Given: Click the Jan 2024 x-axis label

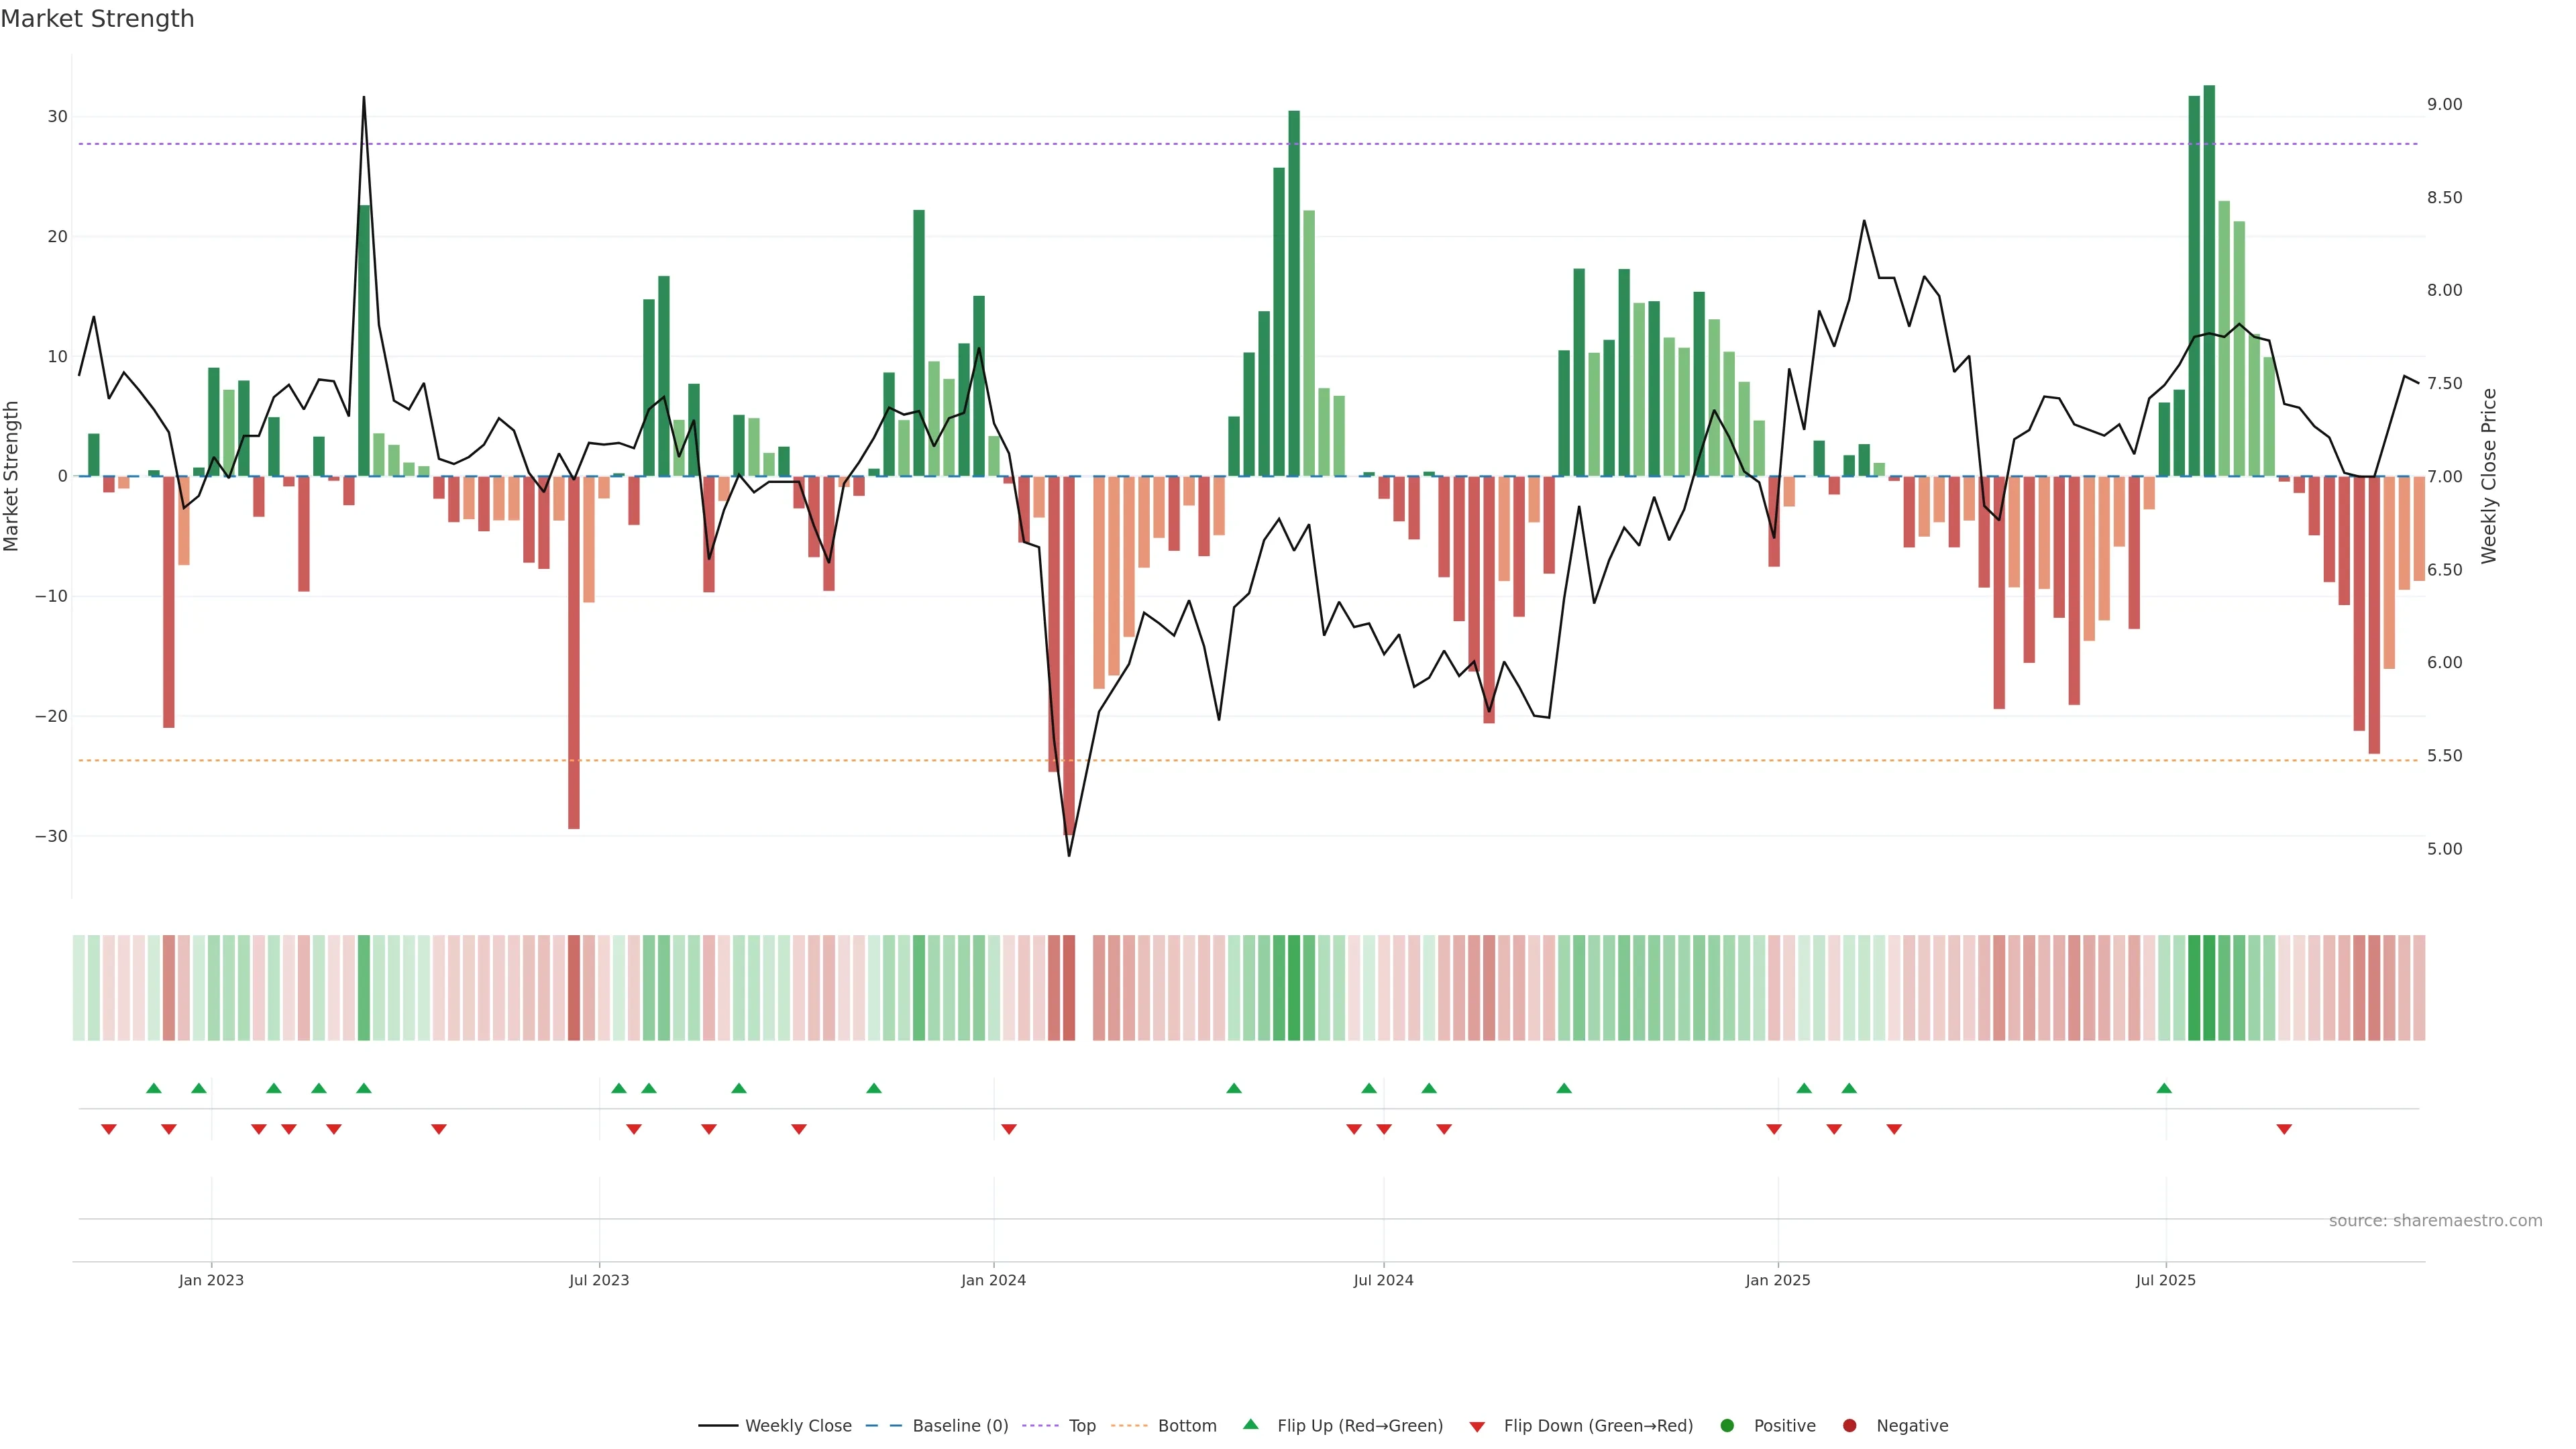Looking at the screenshot, I should coord(993,1280).
